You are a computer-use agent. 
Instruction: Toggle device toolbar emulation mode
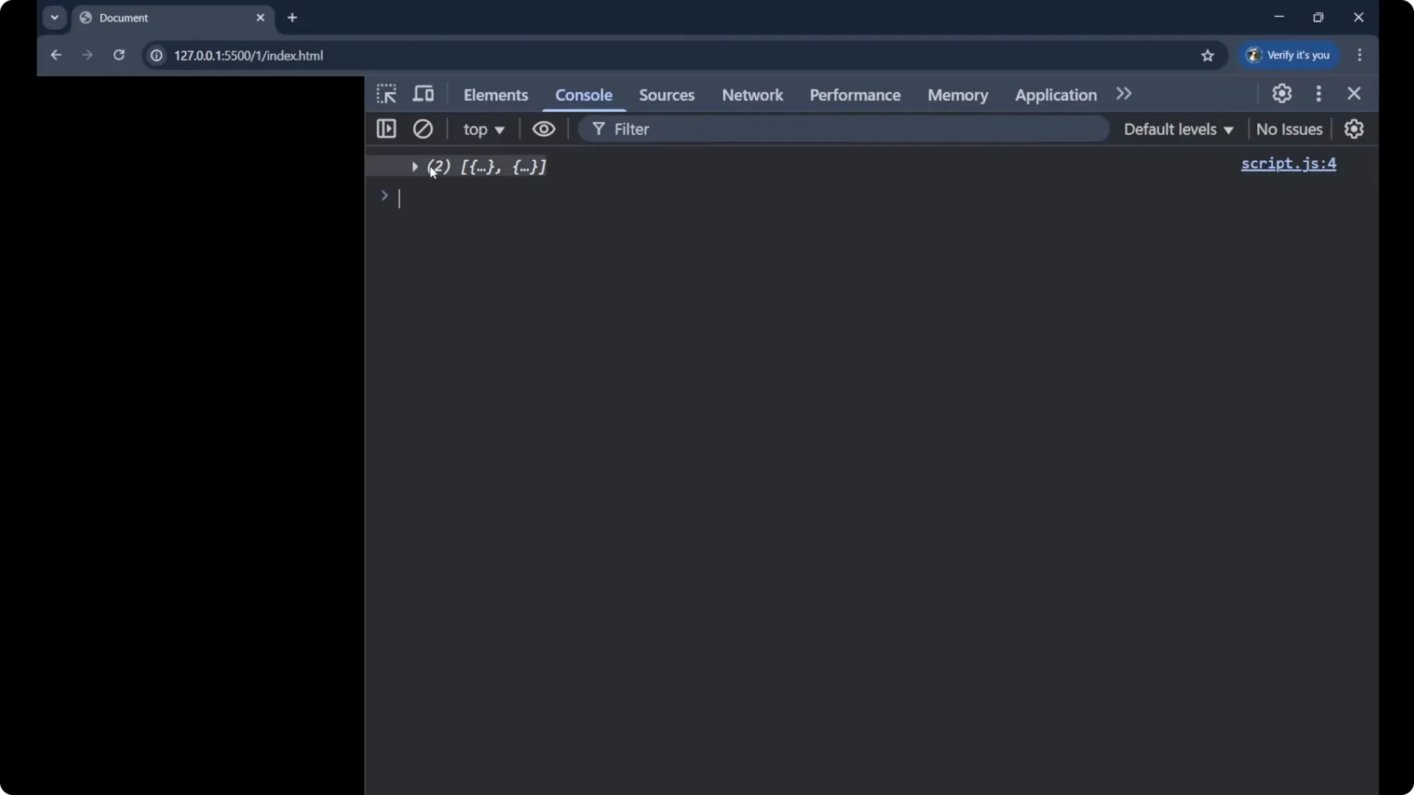pos(423,93)
